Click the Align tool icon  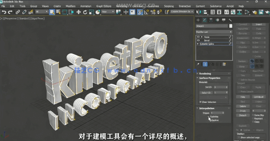(205, 12)
